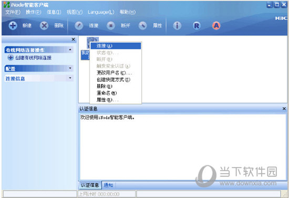
Task: Click the 连接 (Connect) toolbar icon
Action: 79,26
